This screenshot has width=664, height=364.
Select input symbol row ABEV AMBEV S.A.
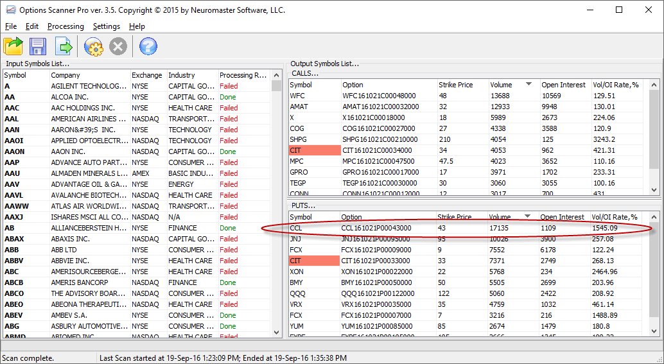[x=136, y=315]
